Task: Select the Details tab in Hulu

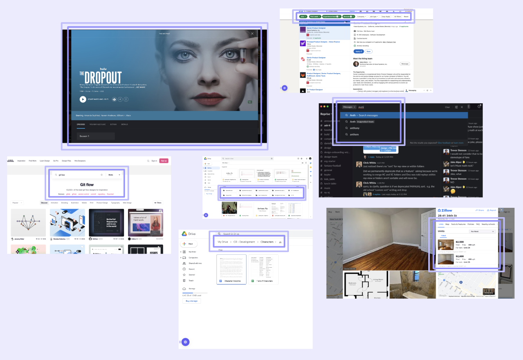Action: point(124,124)
